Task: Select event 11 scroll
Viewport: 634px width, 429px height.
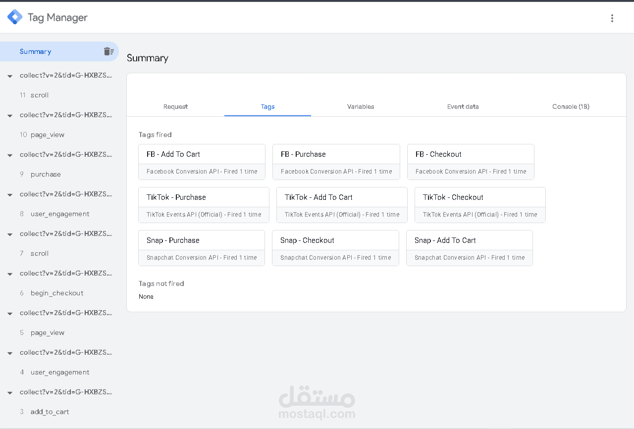Action: [x=59, y=95]
